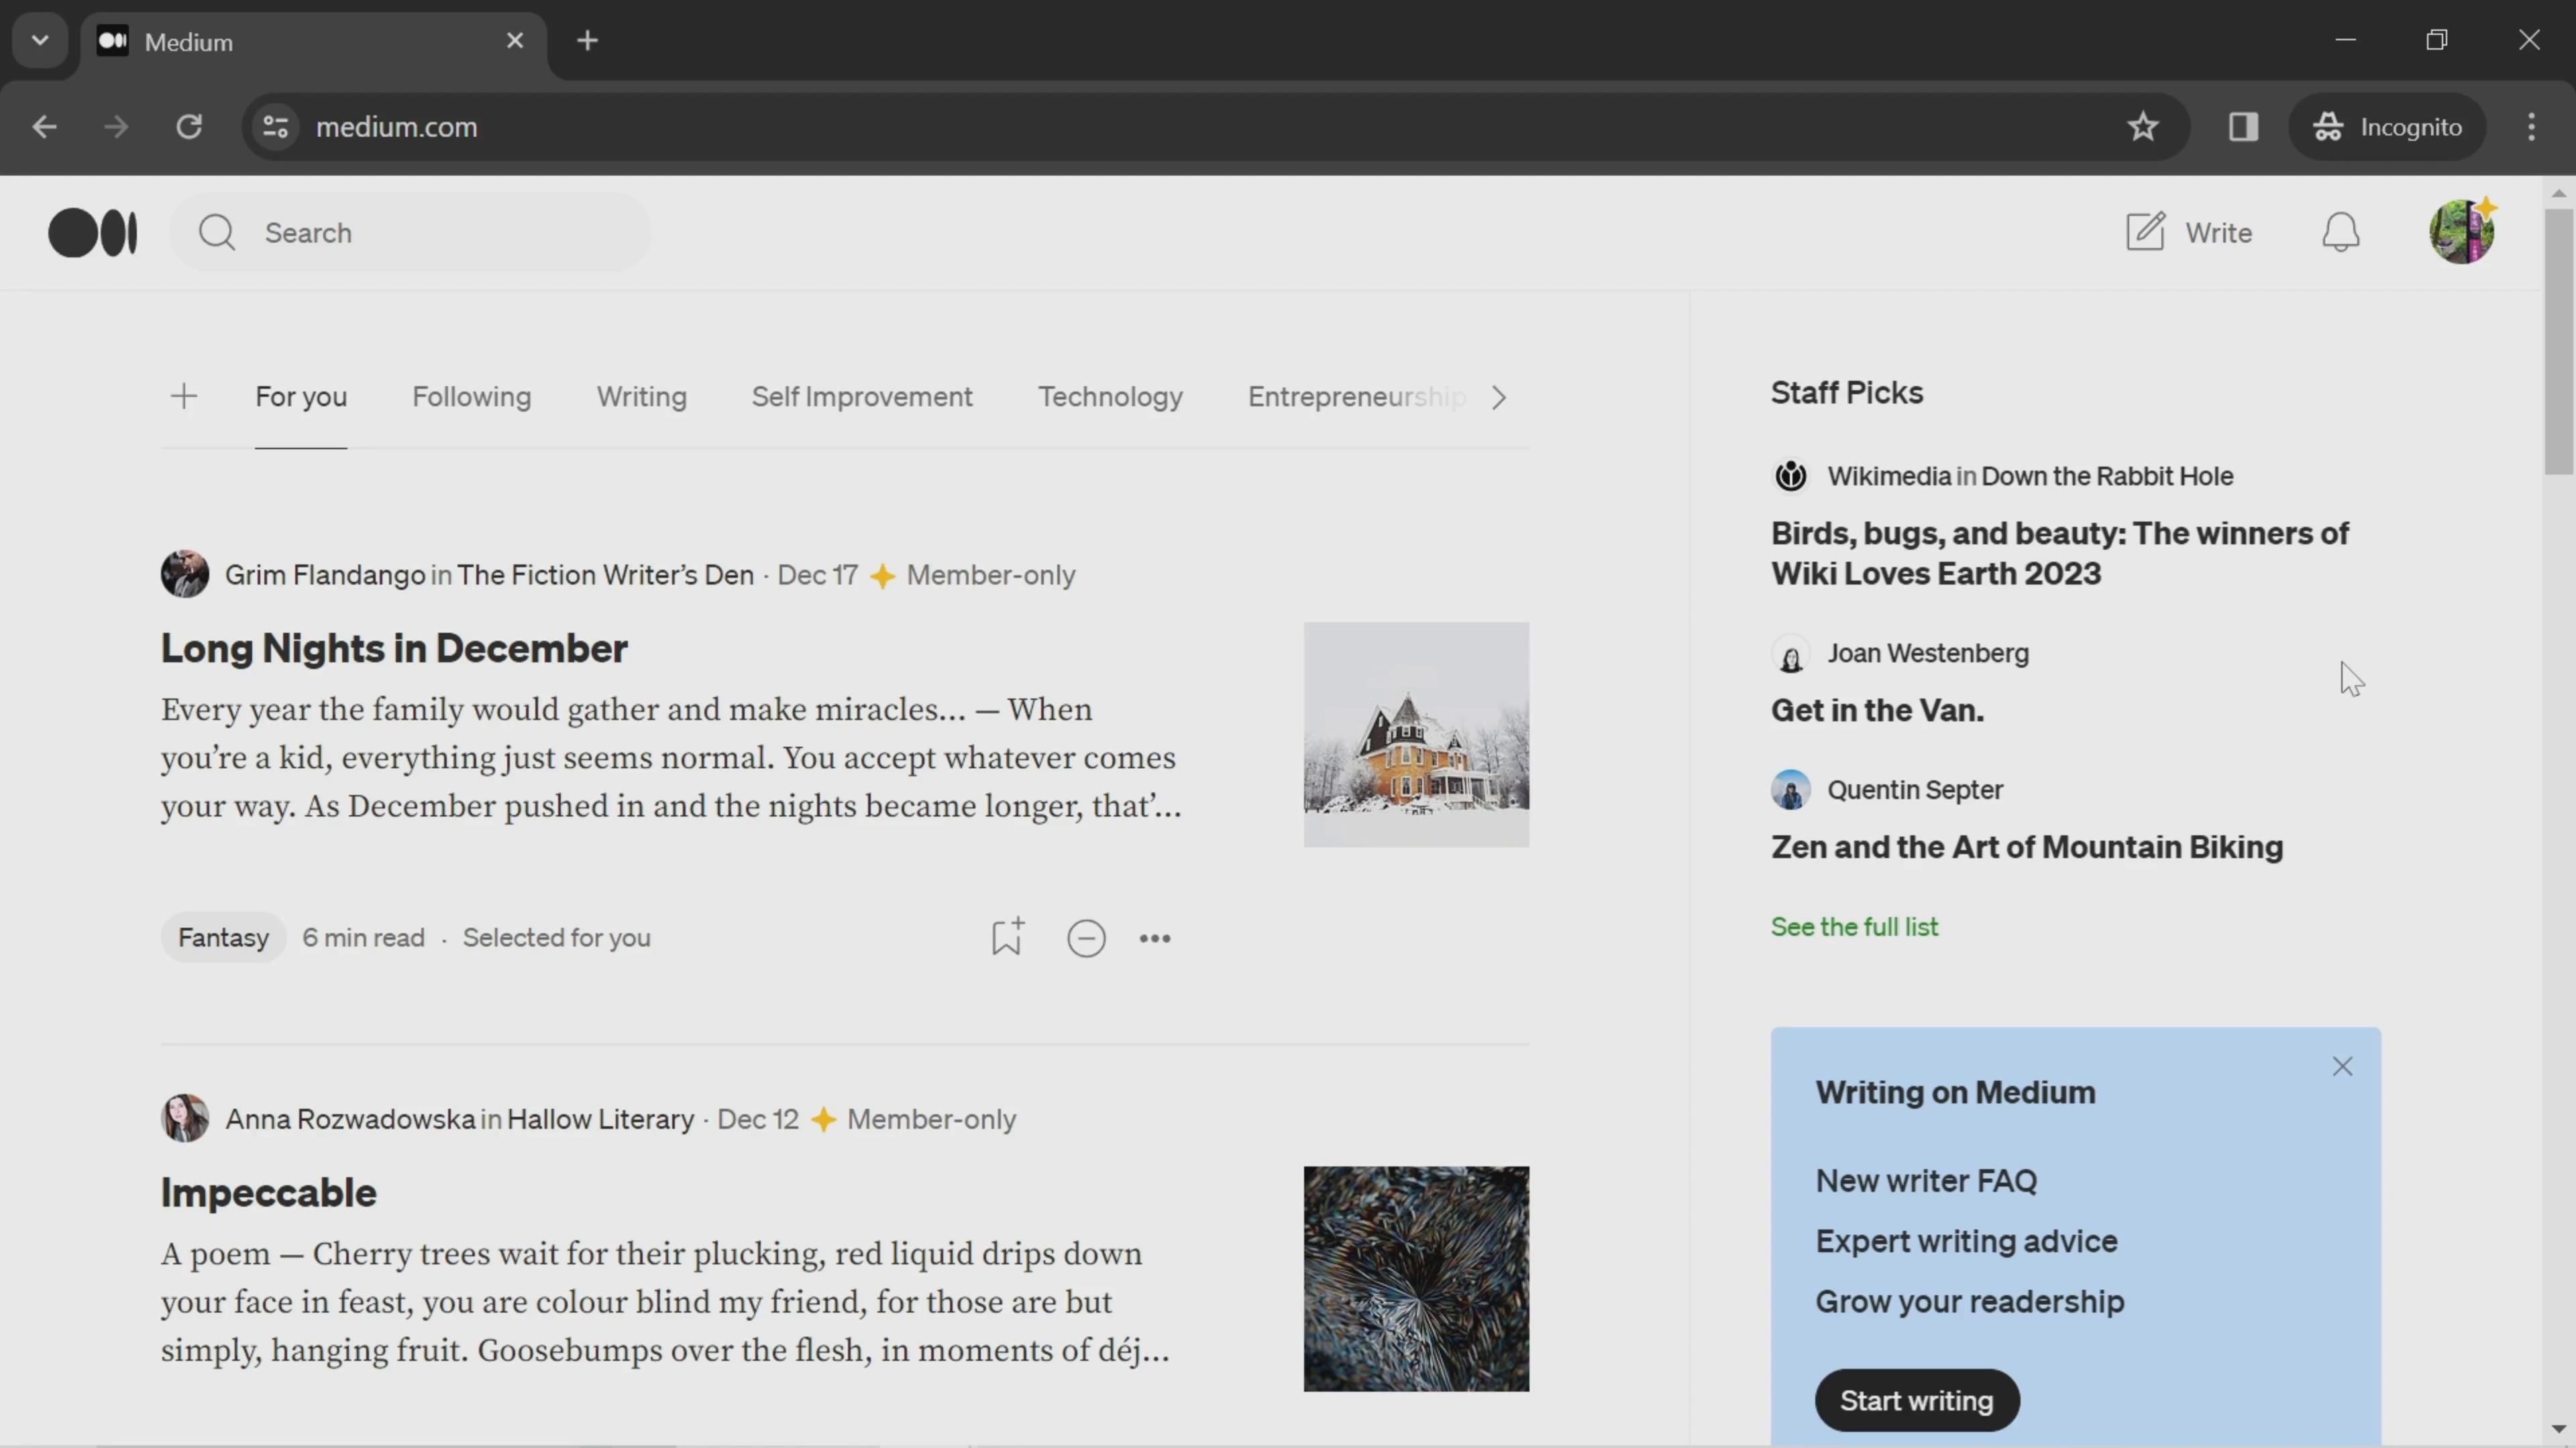Click the user profile avatar icon
This screenshot has height=1448, width=2576.
[x=2461, y=231]
